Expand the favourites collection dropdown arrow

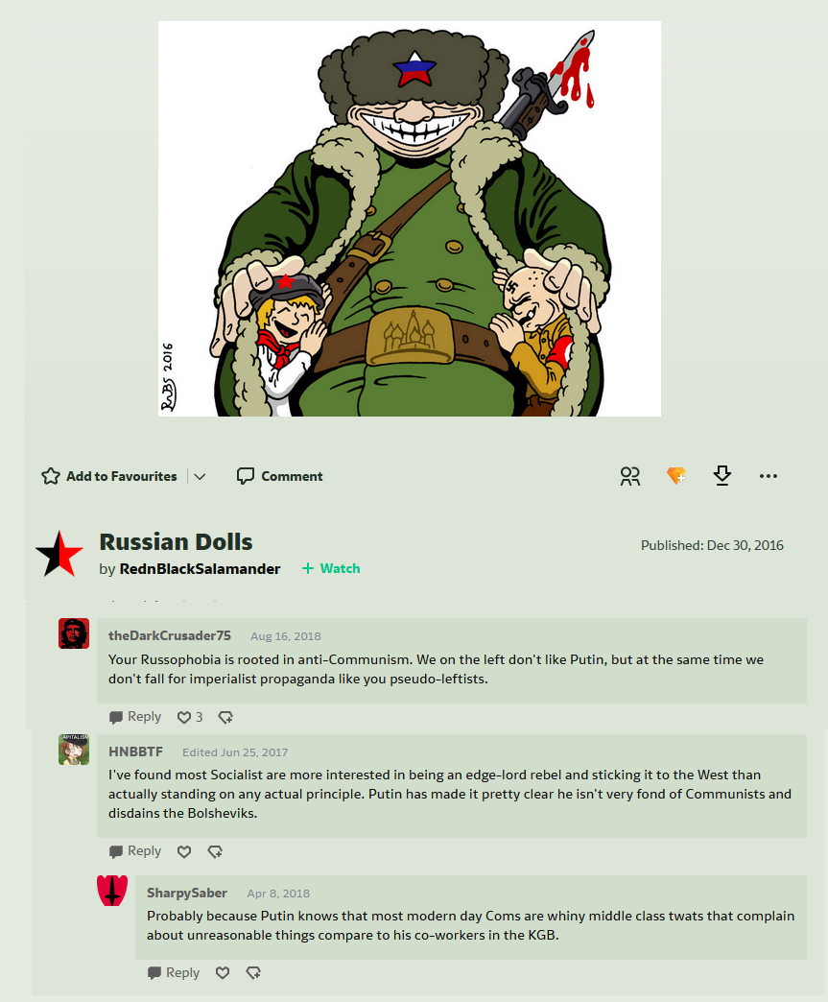(x=200, y=476)
